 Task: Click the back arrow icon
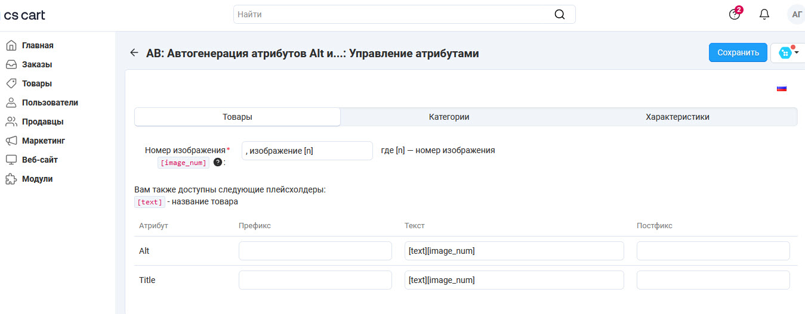coord(134,53)
